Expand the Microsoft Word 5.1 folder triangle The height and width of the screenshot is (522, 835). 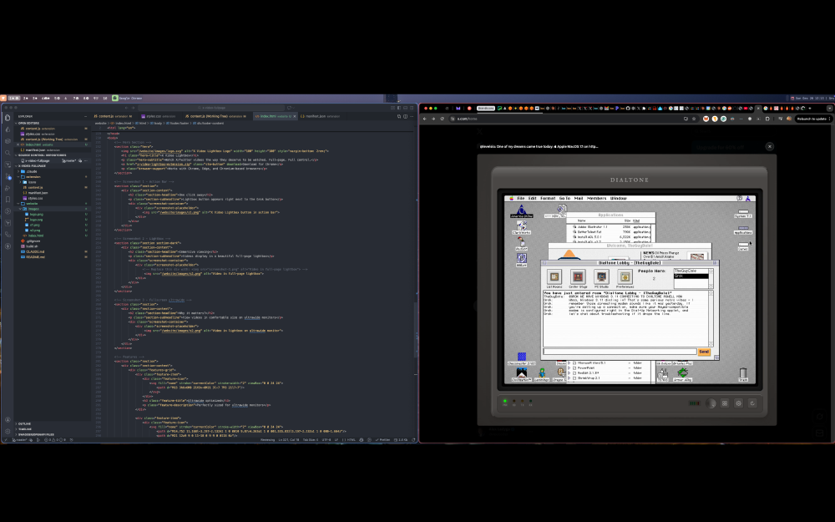[x=569, y=362]
